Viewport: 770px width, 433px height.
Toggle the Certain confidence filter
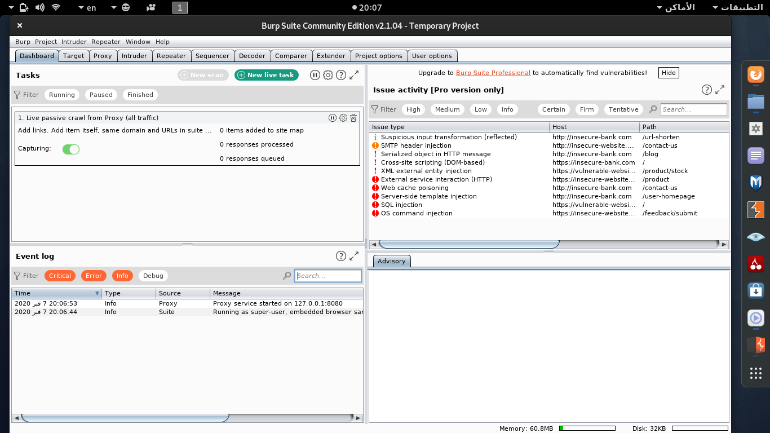pyautogui.click(x=554, y=109)
